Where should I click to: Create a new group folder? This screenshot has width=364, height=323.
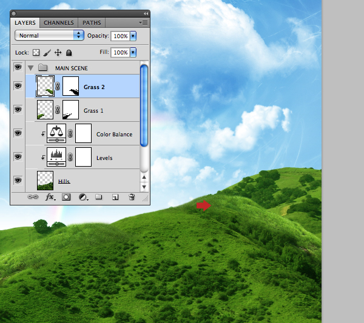tap(99, 197)
